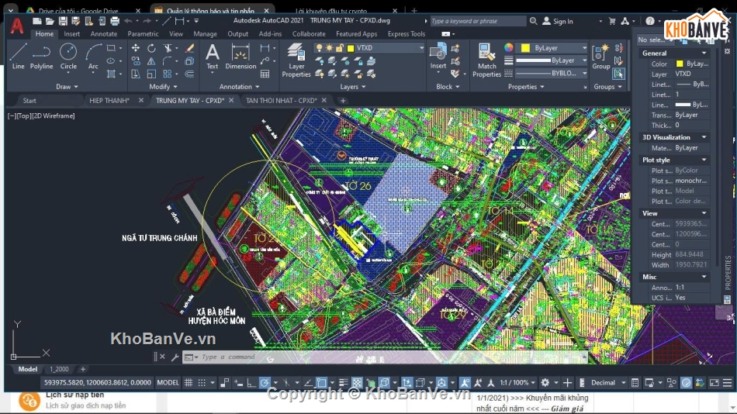Viewport: 737px width, 414px height.
Task: Click the Offset tool icon
Action: pyautogui.click(x=189, y=74)
